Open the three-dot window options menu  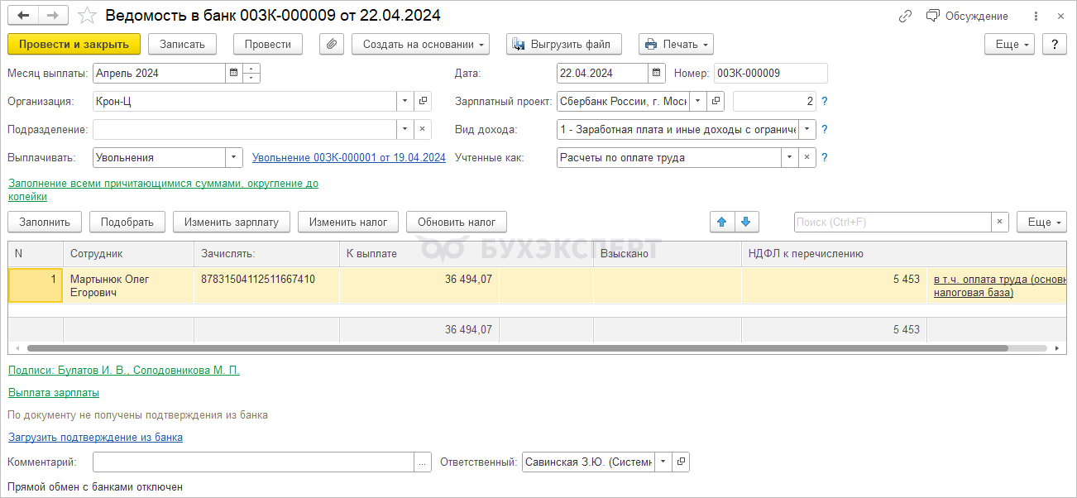(x=1036, y=16)
